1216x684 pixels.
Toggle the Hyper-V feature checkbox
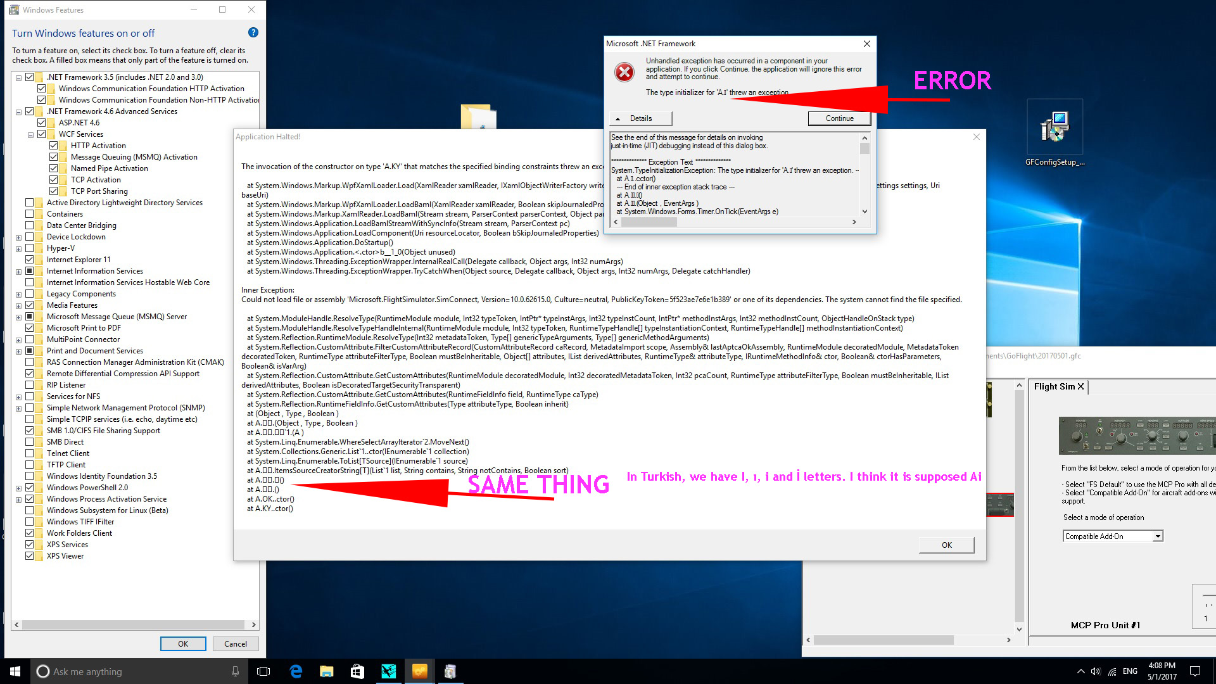tap(30, 248)
